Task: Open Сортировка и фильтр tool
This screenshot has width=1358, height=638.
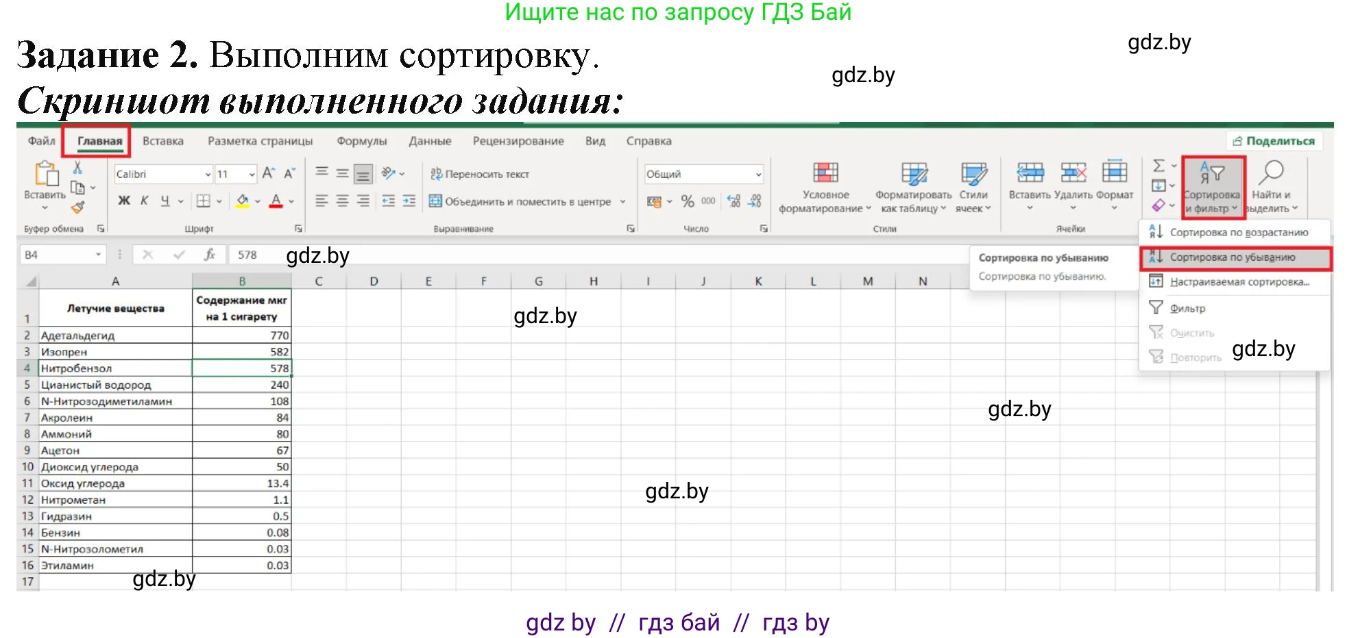Action: (x=1213, y=188)
